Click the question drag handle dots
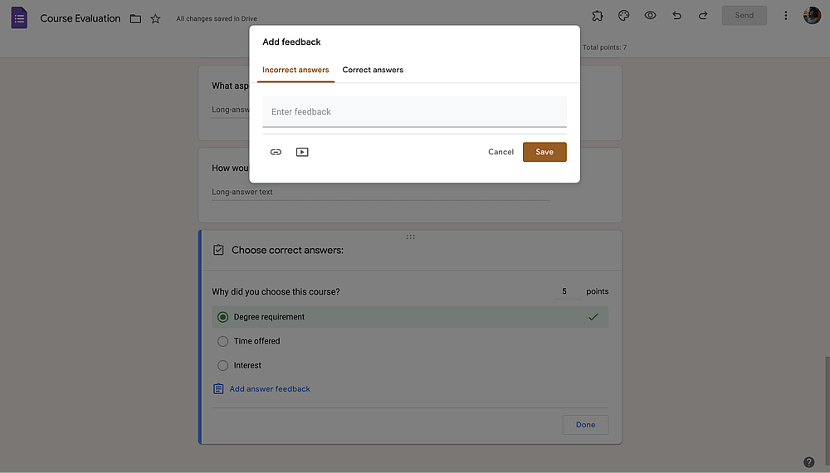The width and height of the screenshot is (830, 473). [x=410, y=237]
